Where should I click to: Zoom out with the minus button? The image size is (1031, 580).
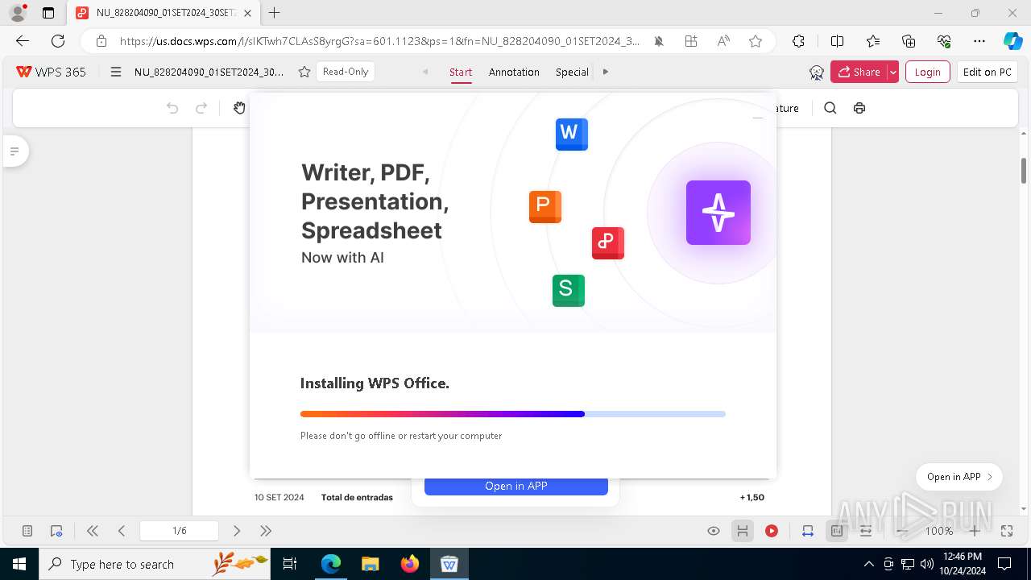pyautogui.click(x=903, y=531)
